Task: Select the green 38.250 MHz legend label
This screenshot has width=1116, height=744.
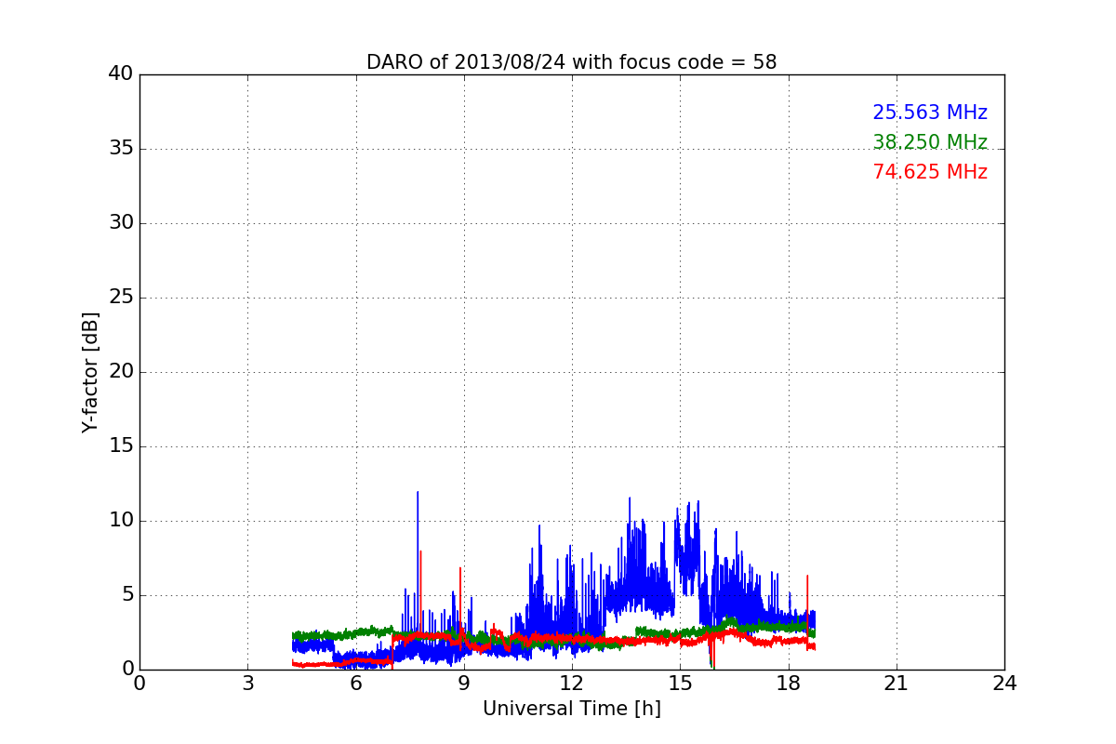Action: (x=930, y=142)
